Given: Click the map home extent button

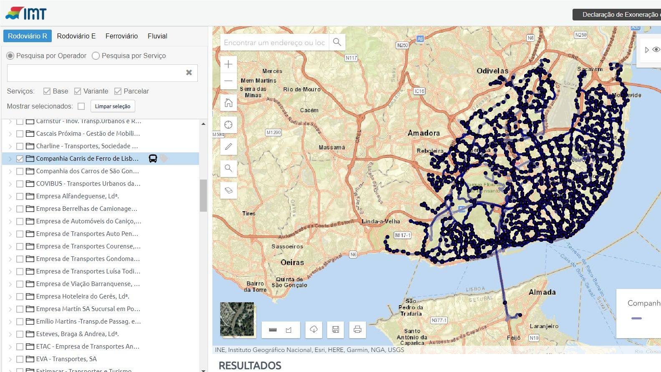Looking at the screenshot, I should tap(228, 103).
